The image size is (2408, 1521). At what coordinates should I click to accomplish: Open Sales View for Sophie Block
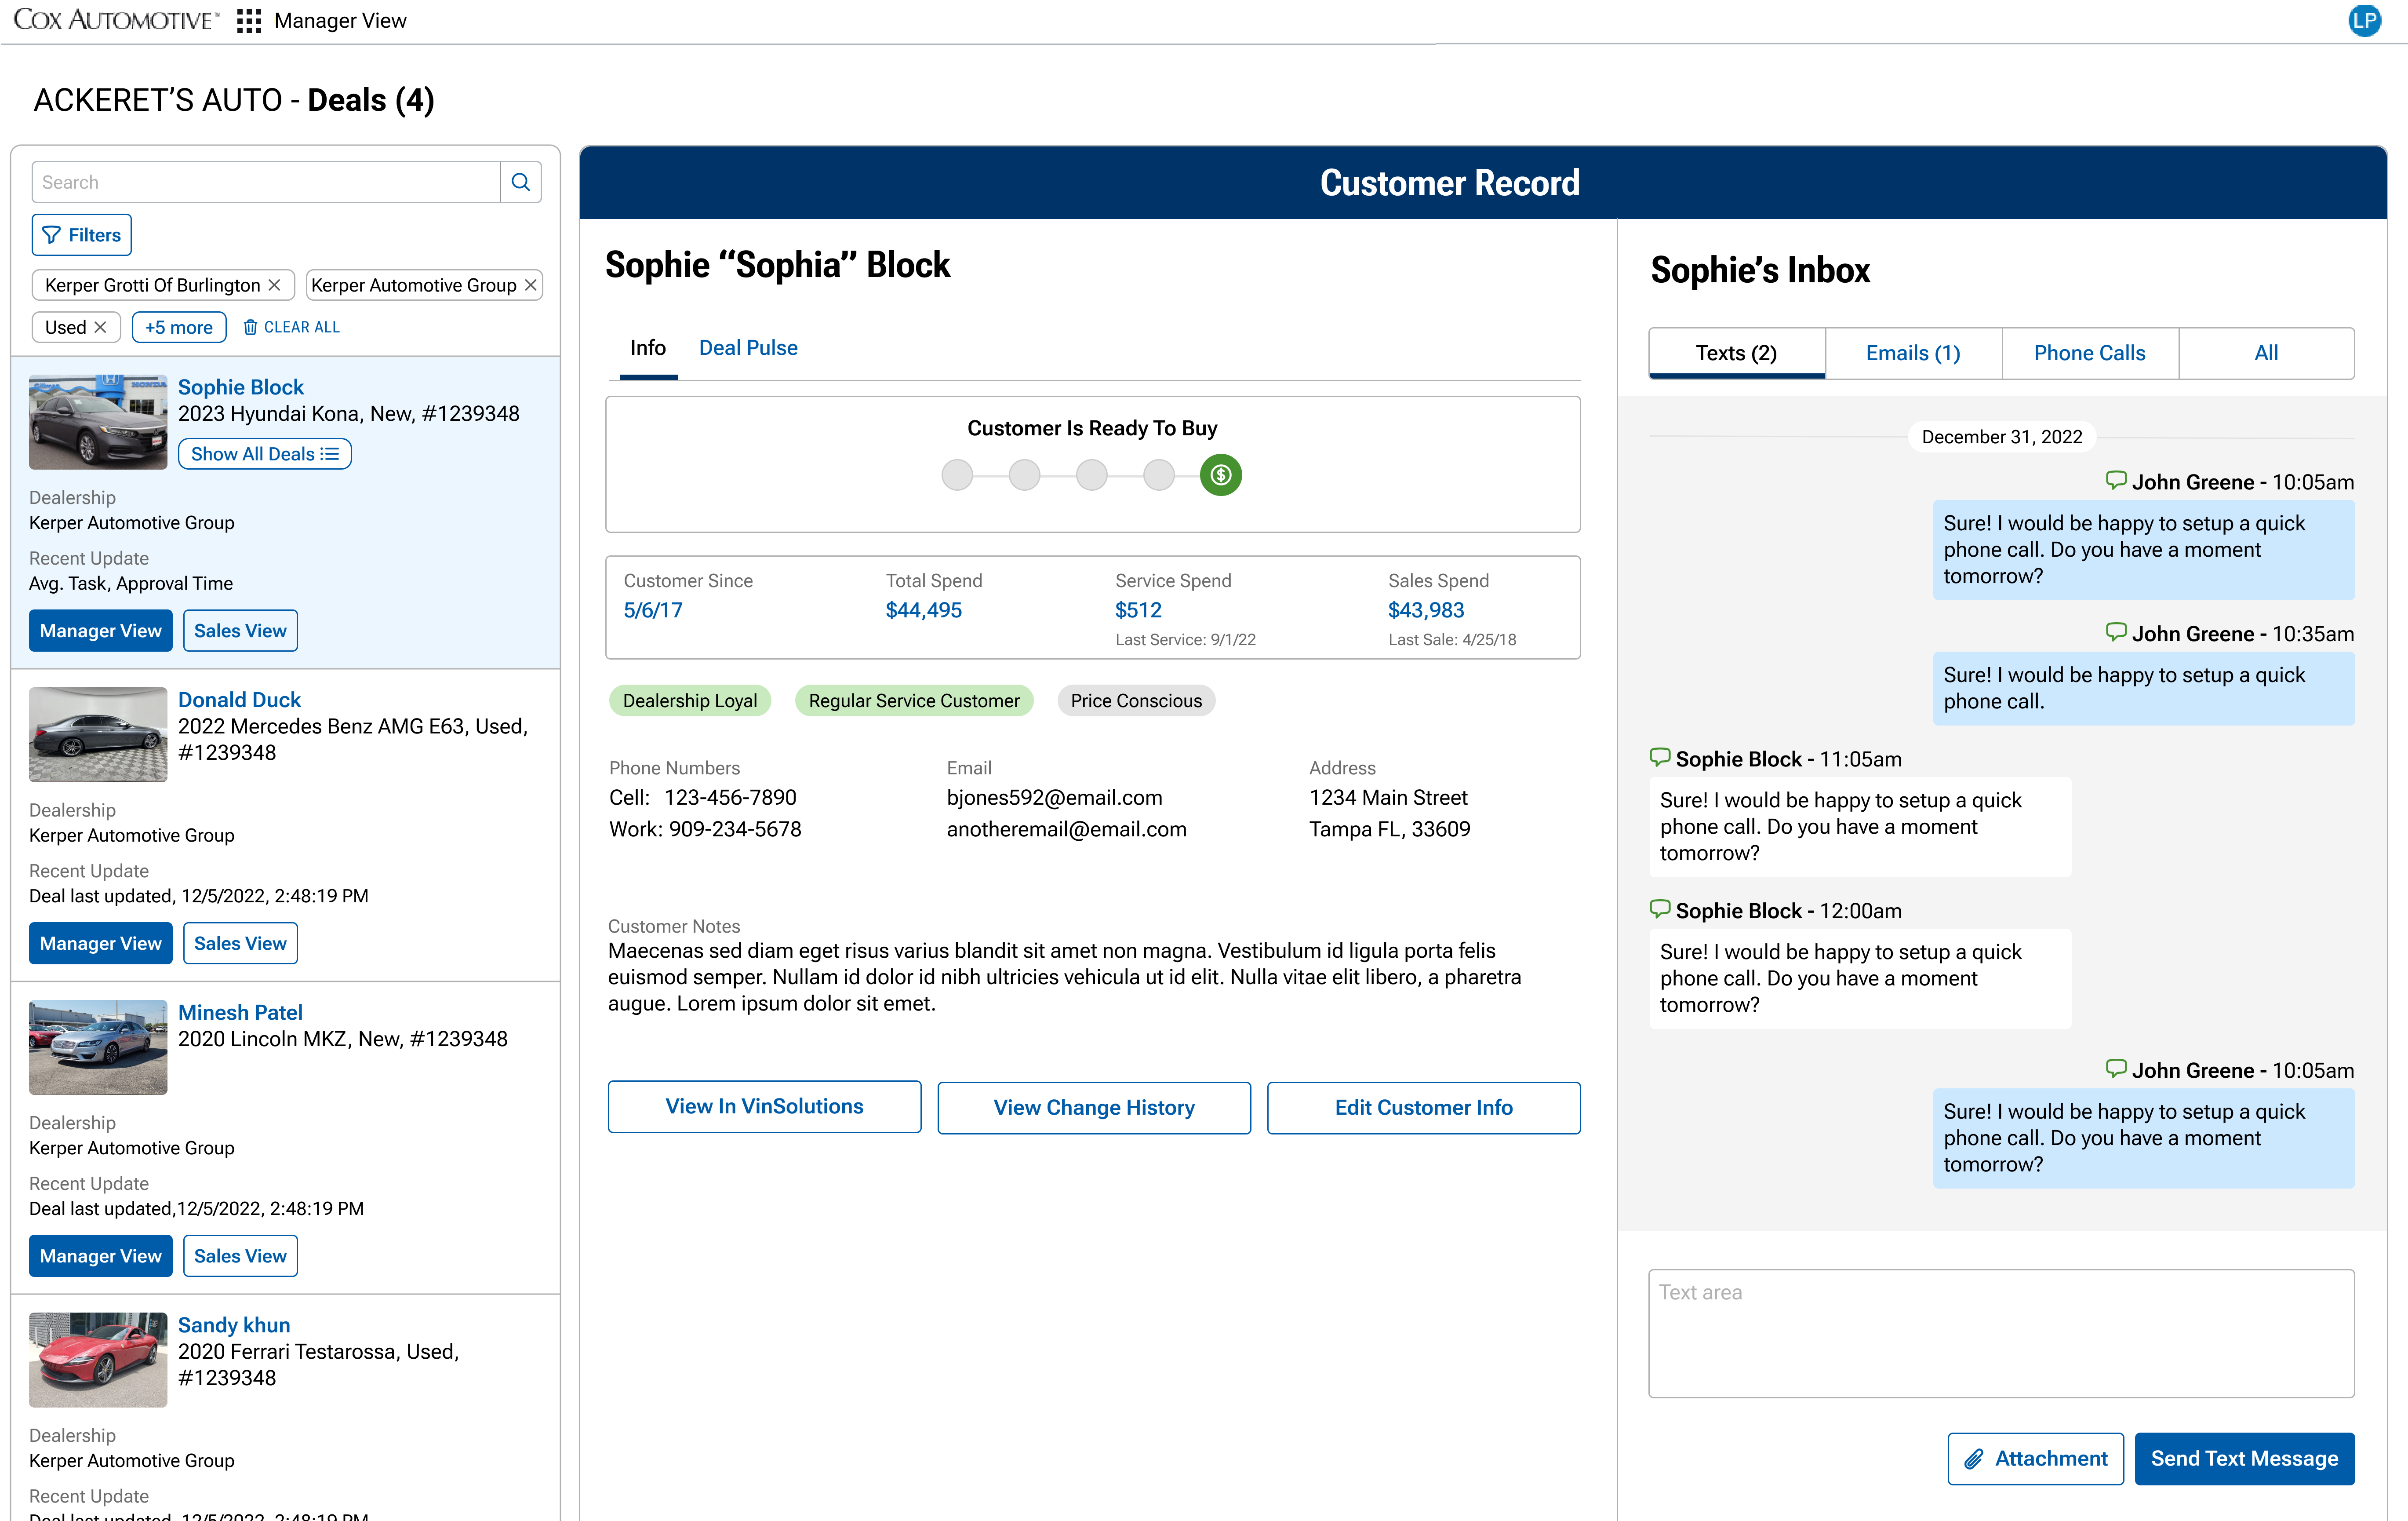coord(240,631)
